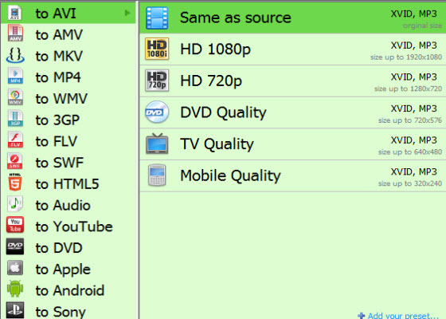Screen dimensions: 446x319
Task: Choose the TV Quality preset
Action: pyautogui.click(x=293, y=144)
